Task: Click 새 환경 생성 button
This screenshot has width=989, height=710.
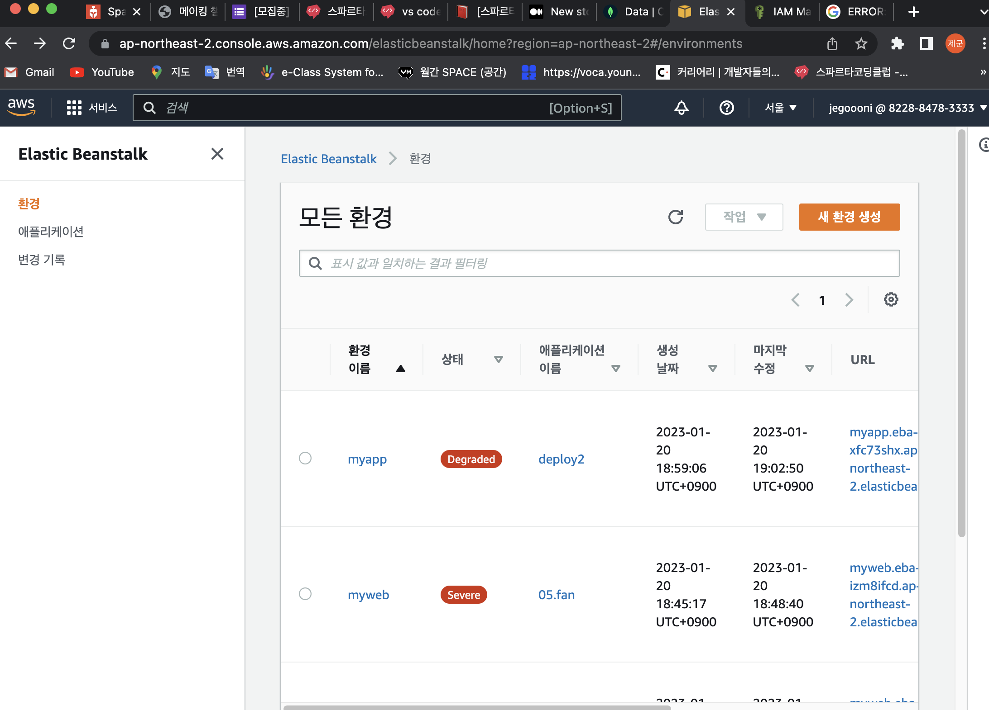Action: pos(850,217)
